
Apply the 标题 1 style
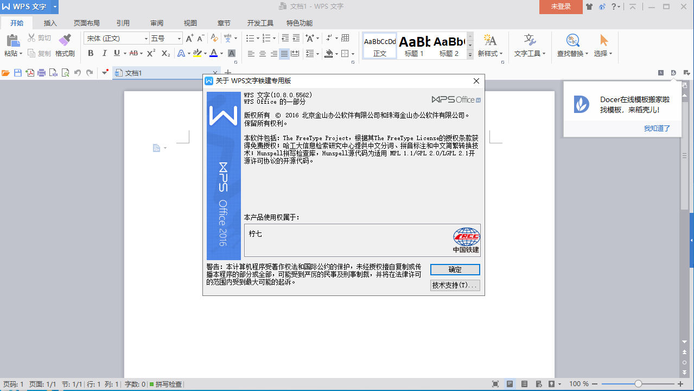coord(415,46)
